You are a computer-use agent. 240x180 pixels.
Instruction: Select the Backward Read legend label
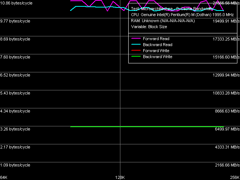(x=157, y=45)
